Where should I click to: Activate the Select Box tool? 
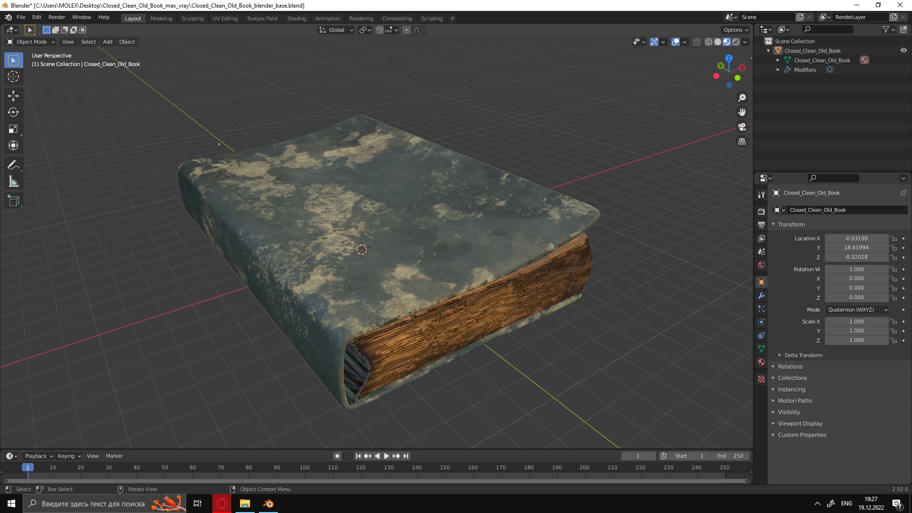pos(13,60)
